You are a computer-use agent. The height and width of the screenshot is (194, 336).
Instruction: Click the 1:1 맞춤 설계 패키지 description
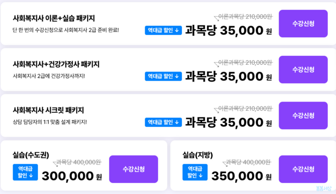50,122
